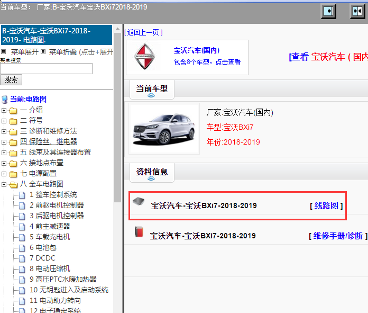
Task: Click folder icon of 四 保险丝、继电器
Action: (x=13, y=142)
